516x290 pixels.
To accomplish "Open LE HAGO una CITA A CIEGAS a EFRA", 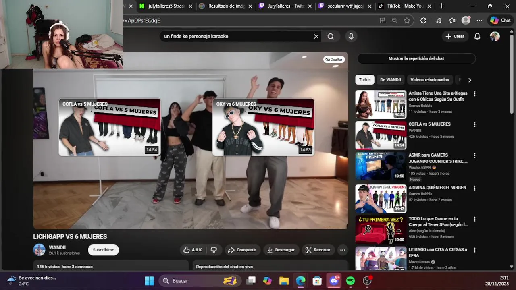I will (437, 252).
